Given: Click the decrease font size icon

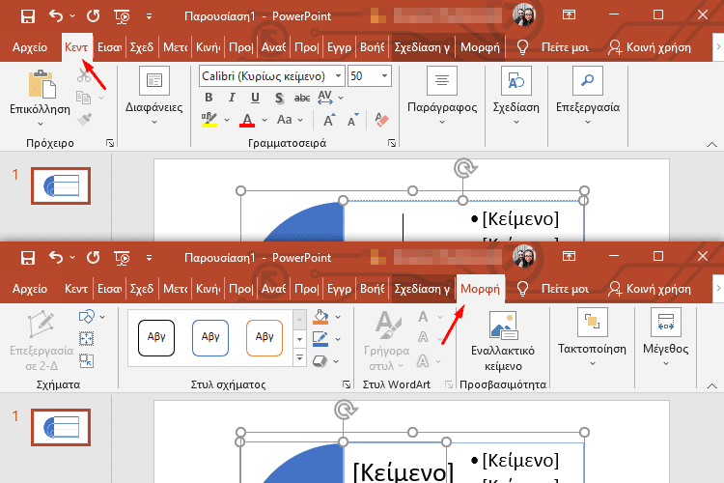Looking at the screenshot, I should [x=352, y=120].
